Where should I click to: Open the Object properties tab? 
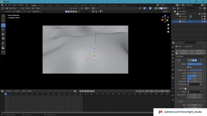pos(173,74)
